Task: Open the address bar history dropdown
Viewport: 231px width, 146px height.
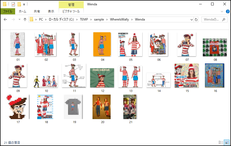Action: tap(191, 19)
